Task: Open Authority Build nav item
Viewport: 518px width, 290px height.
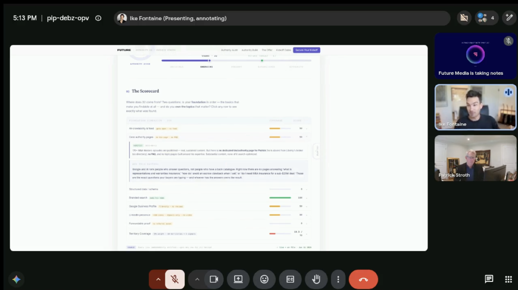Action: point(250,50)
